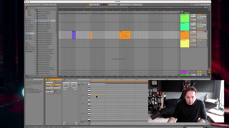
Task: Select the bright green track header
Action: 185,18
